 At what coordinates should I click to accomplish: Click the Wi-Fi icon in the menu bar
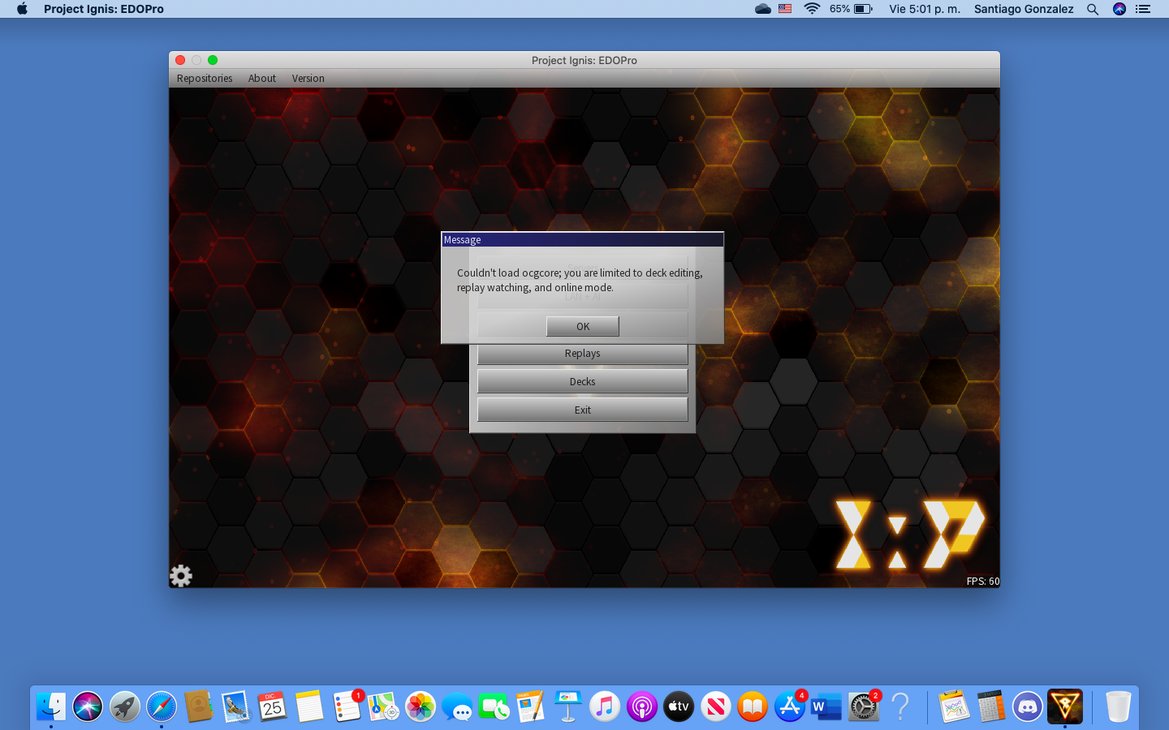(811, 9)
